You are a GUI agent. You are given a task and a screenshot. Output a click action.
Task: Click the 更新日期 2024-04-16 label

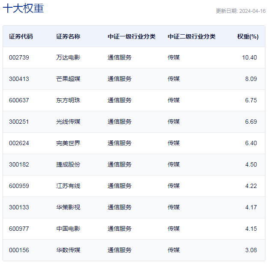click(x=241, y=11)
